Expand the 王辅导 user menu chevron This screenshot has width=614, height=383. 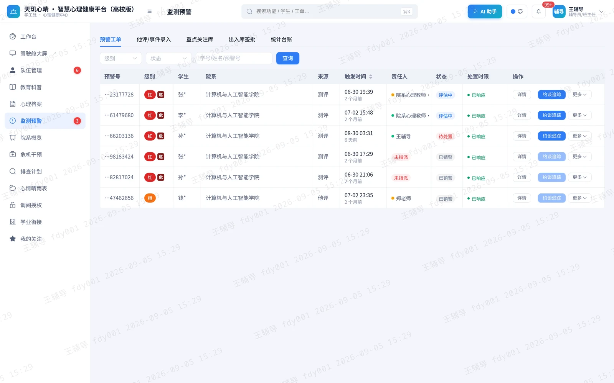coord(601,11)
